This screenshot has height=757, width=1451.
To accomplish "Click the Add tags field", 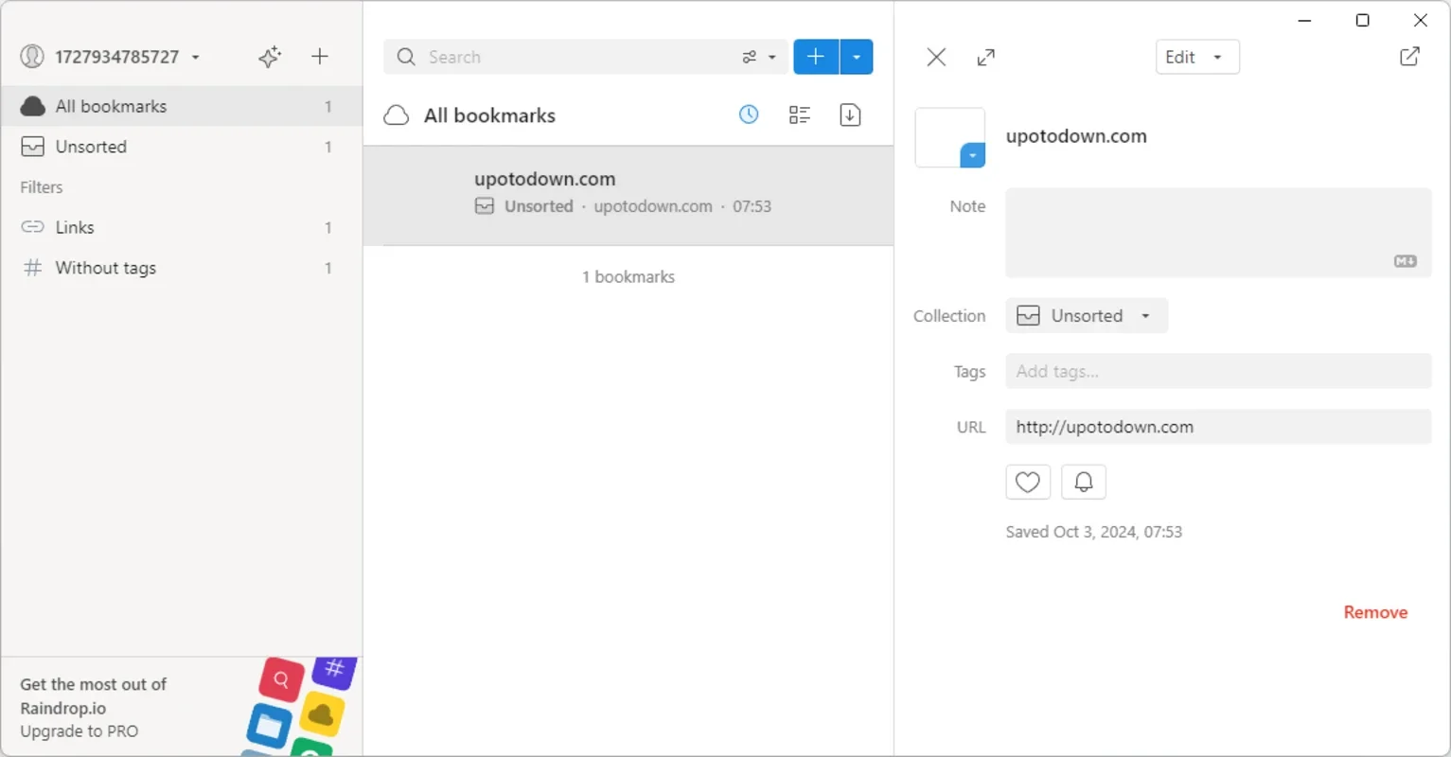I will click(x=1218, y=371).
